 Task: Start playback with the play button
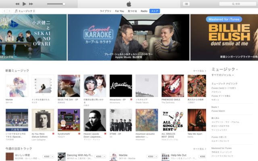coord(24,4)
